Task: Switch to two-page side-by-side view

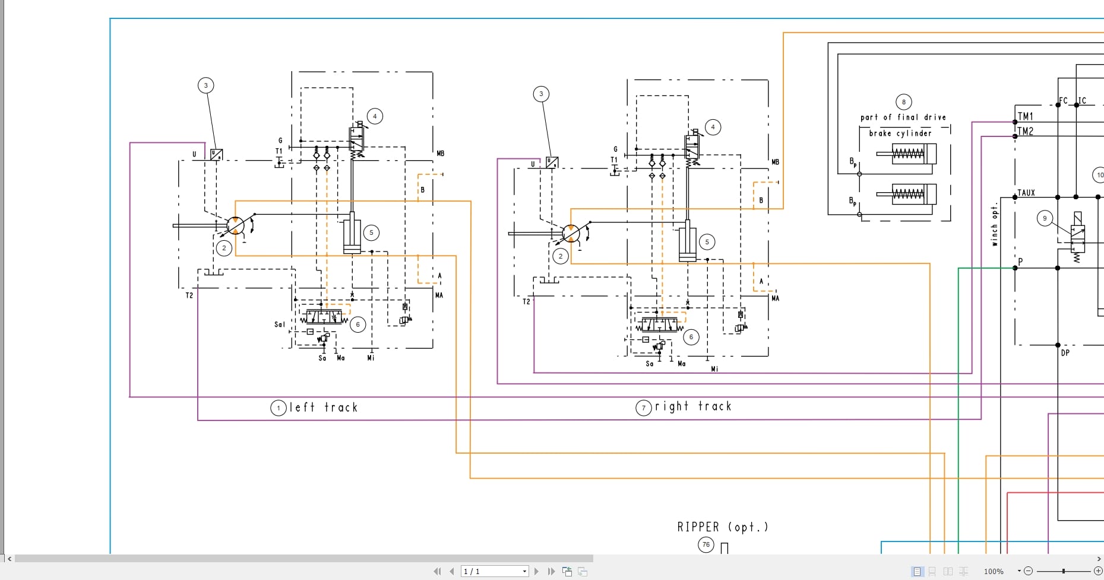Action: [x=948, y=571]
